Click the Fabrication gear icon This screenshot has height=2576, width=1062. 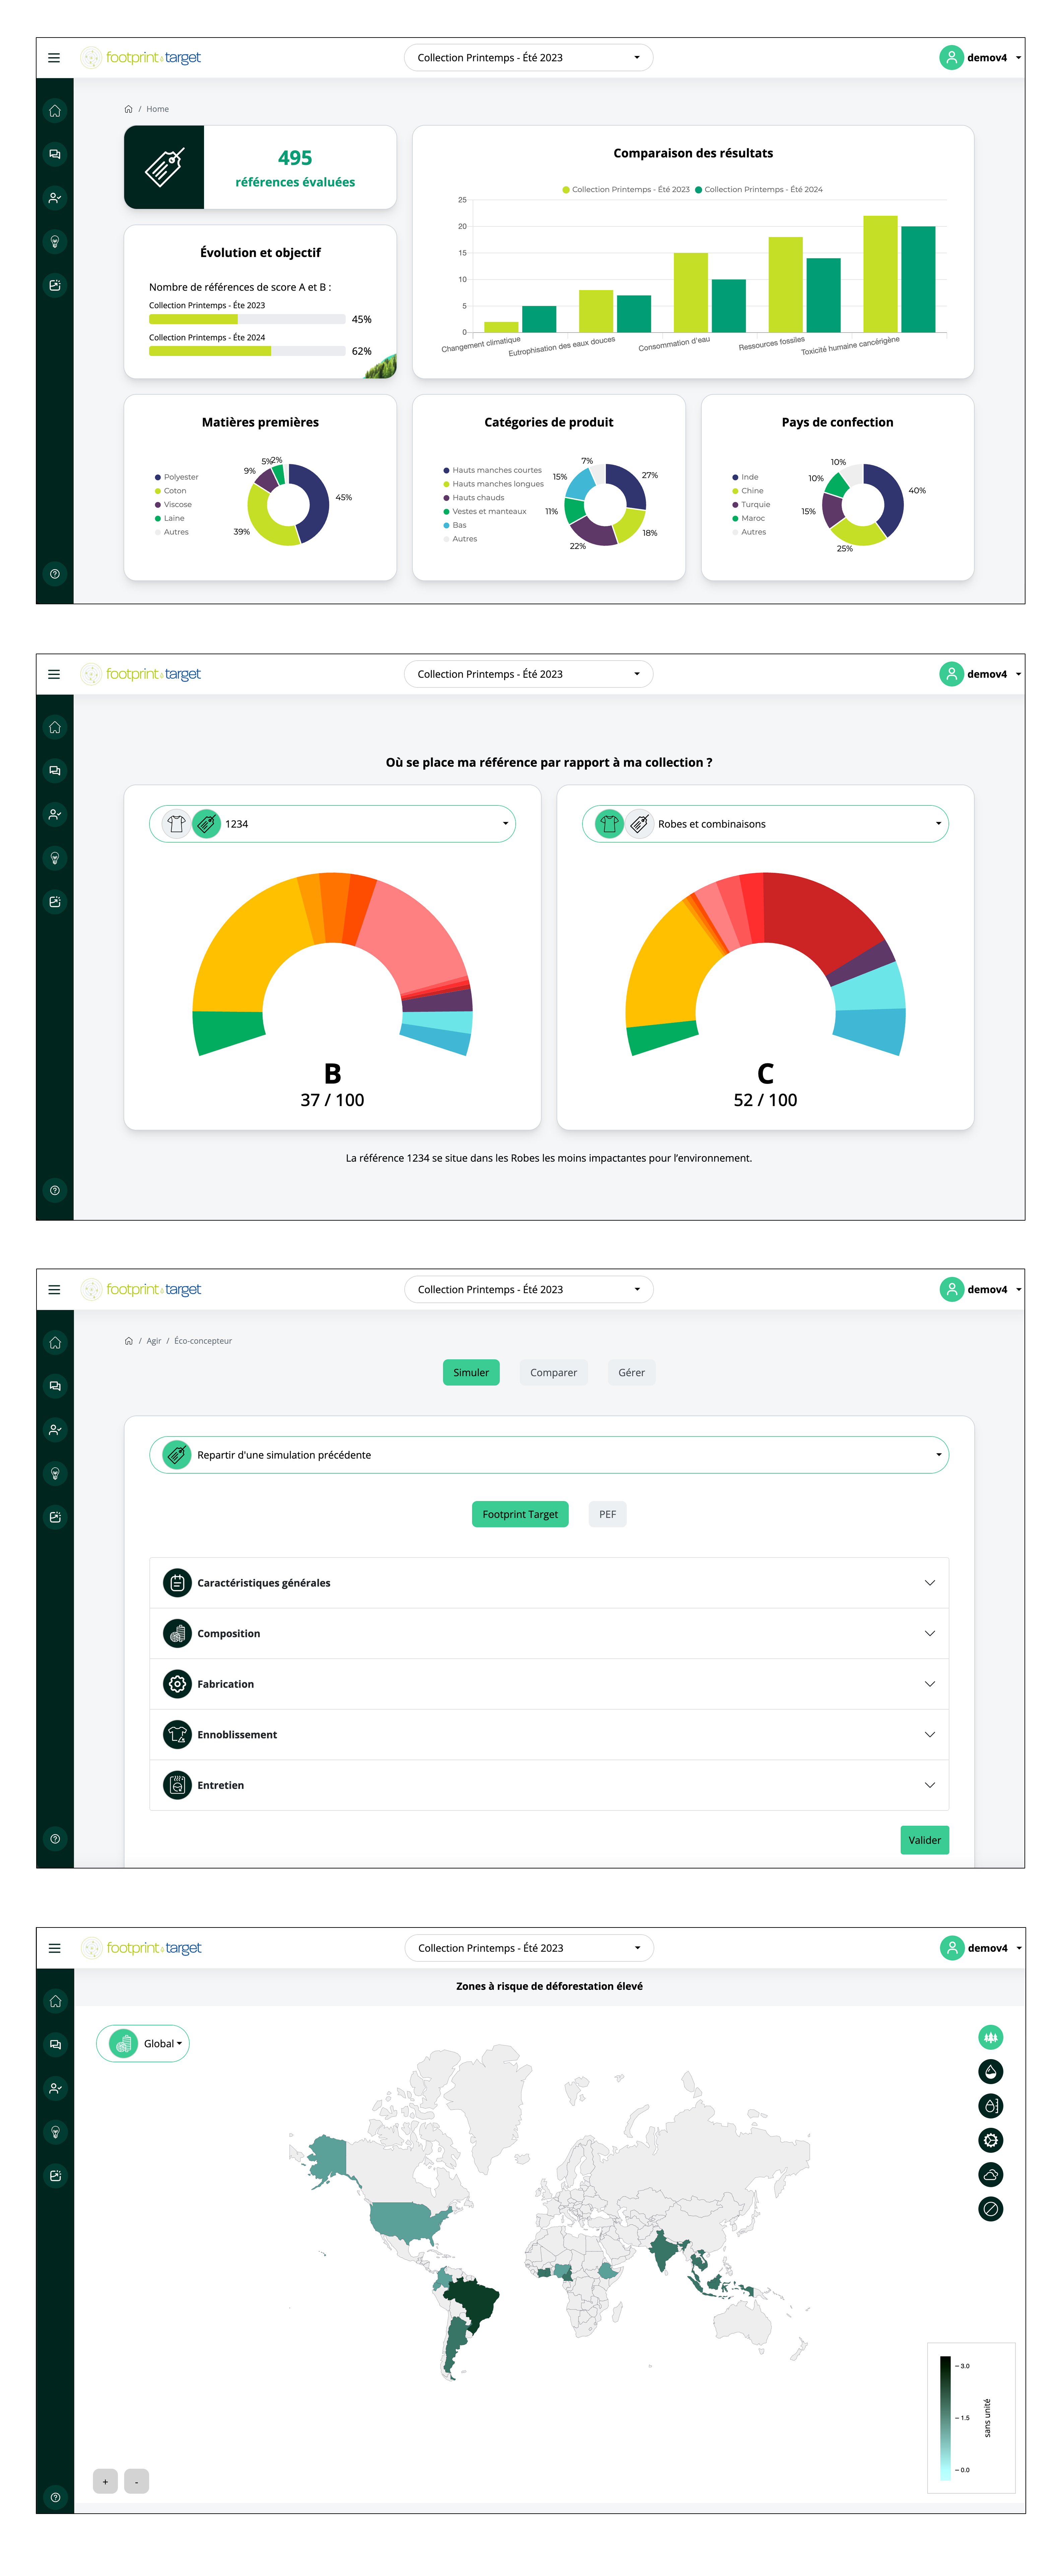tap(177, 1684)
